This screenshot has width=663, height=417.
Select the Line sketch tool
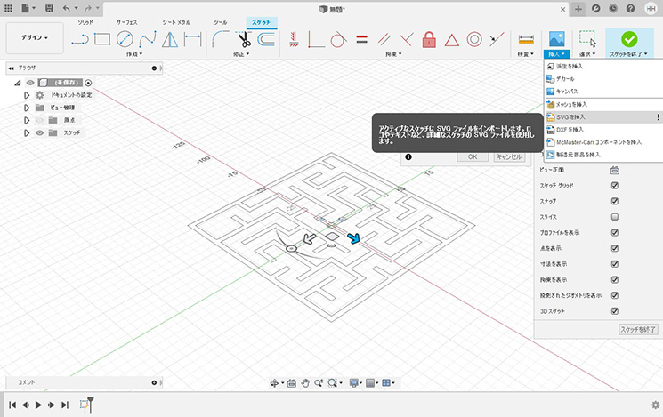click(80, 40)
